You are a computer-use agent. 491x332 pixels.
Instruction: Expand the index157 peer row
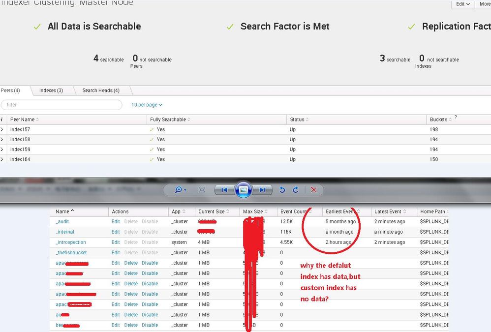(2, 129)
